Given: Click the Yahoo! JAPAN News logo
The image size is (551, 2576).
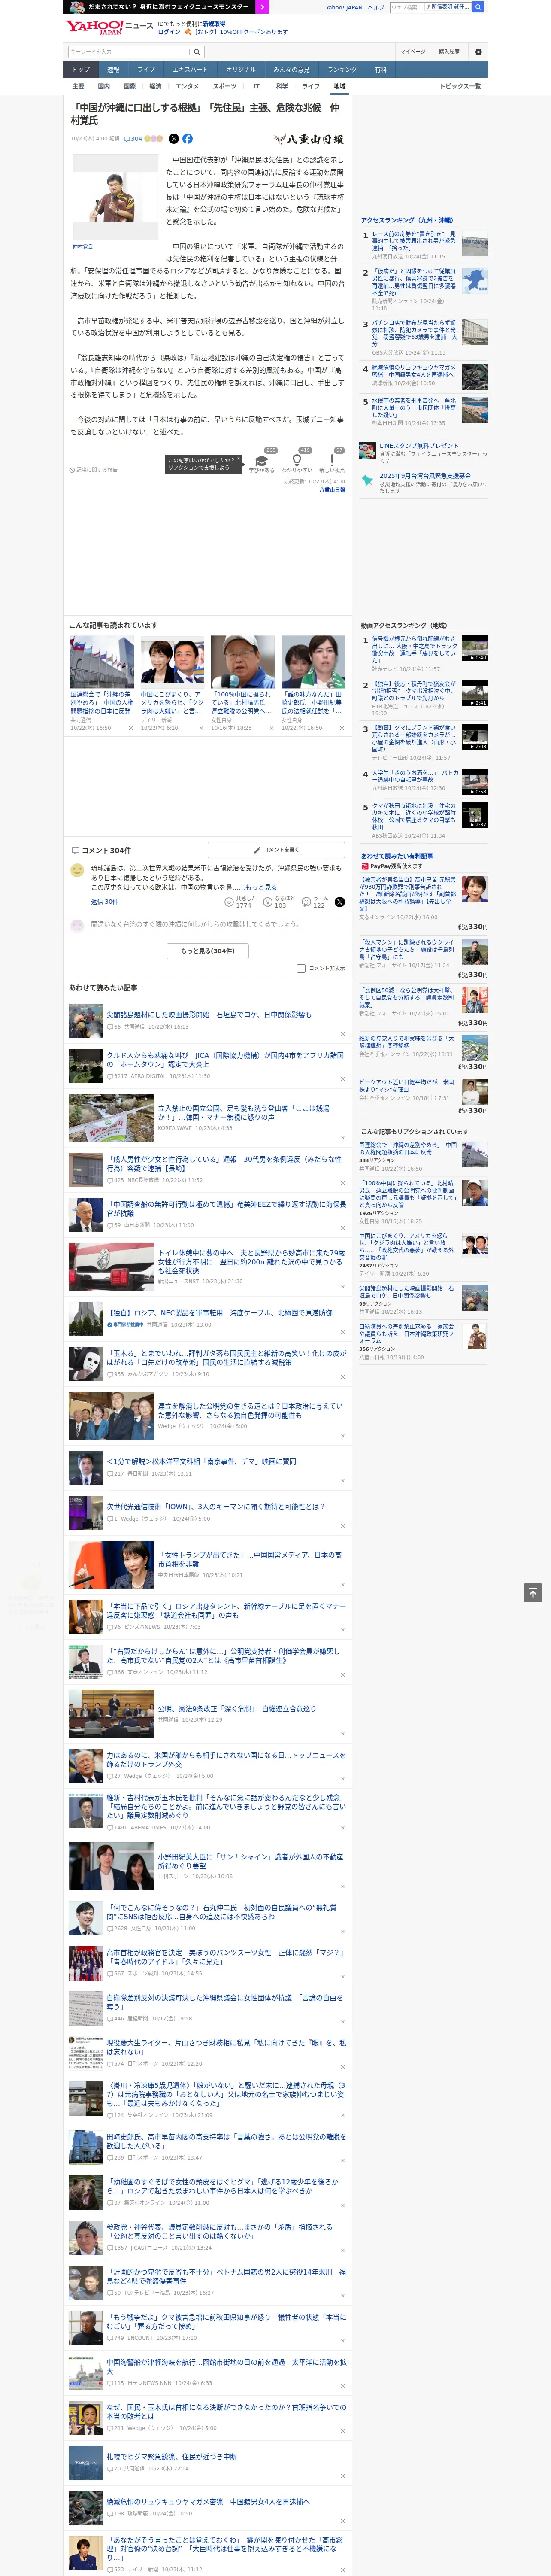Looking at the screenshot, I should tap(110, 27).
